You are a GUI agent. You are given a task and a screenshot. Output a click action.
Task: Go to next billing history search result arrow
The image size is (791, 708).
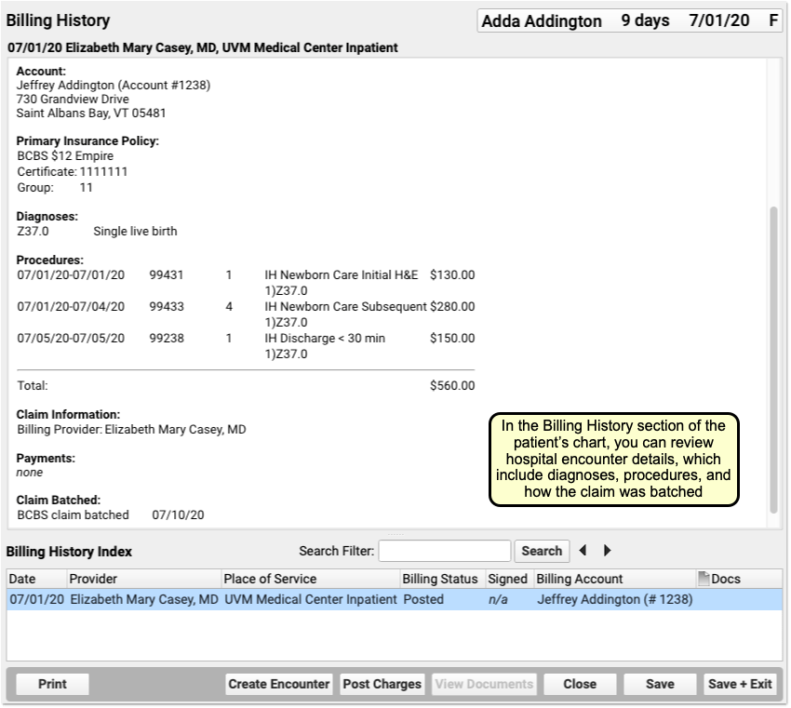[608, 550]
